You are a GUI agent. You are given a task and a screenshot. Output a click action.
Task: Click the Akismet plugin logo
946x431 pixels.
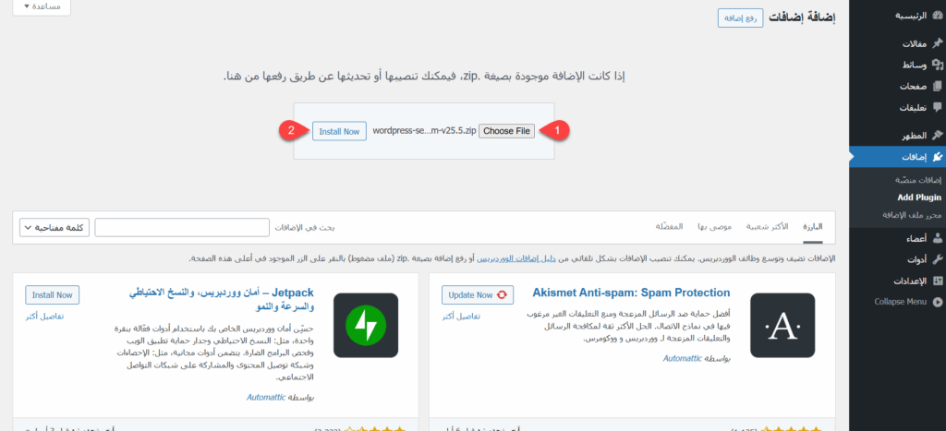click(x=782, y=326)
